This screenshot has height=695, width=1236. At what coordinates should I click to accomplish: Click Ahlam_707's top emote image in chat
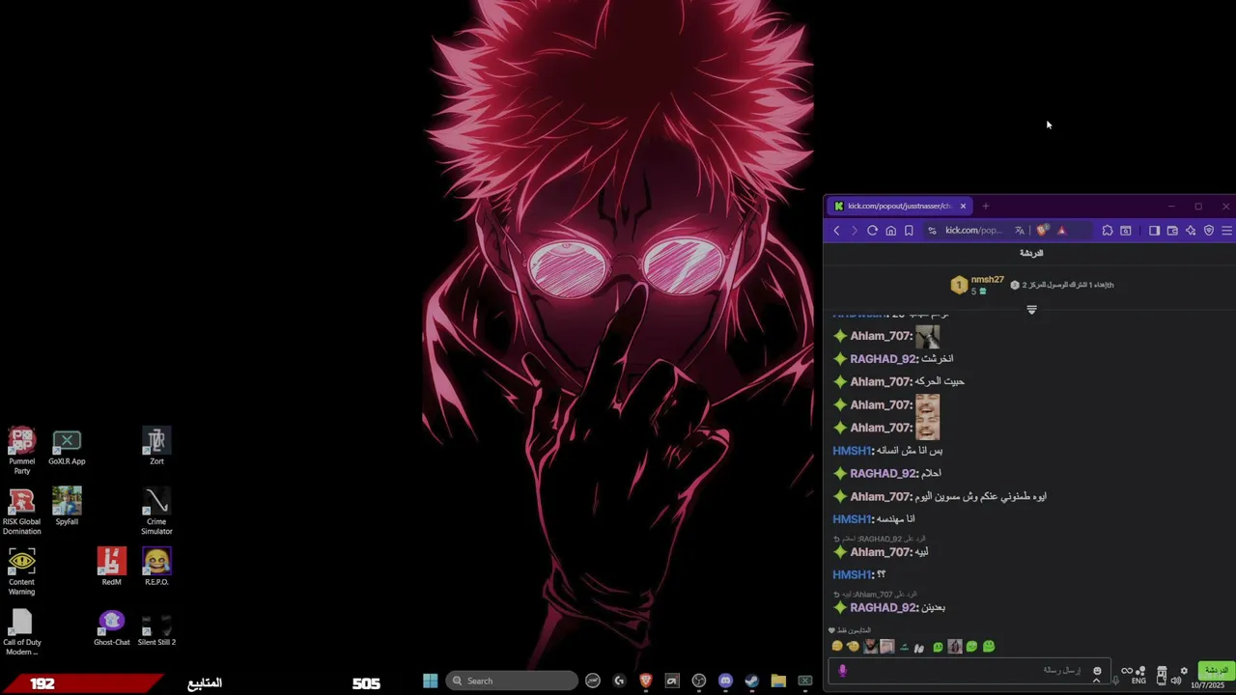(927, 336)
